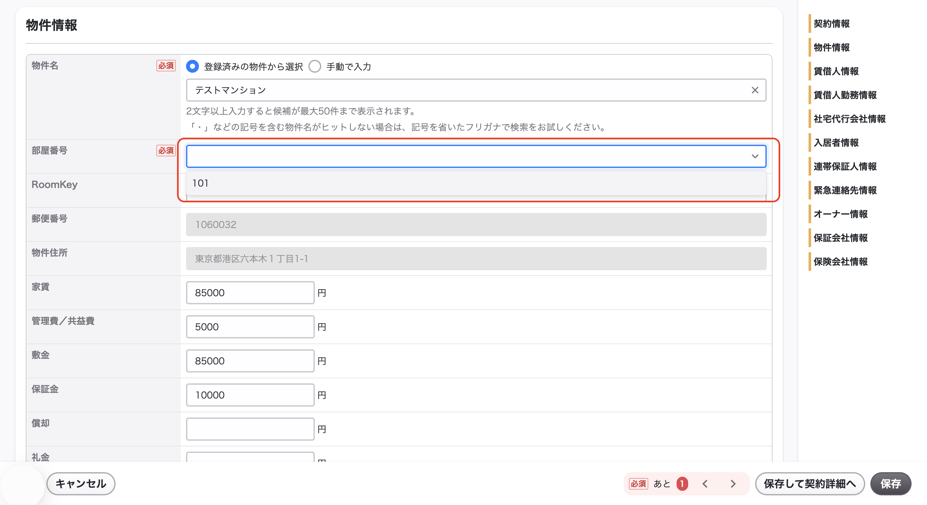927x505 pixels.
Task: Jump to 緊急連絡先情報 section in sidebar
Action: tap(845, 190)
